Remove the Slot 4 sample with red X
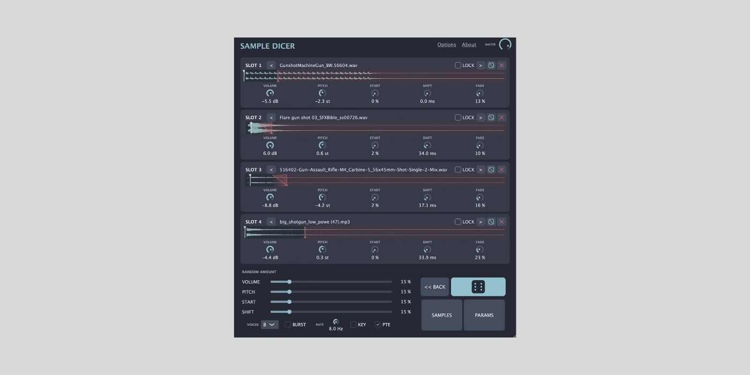Screen dimensions: 750x375 (501, 222)
